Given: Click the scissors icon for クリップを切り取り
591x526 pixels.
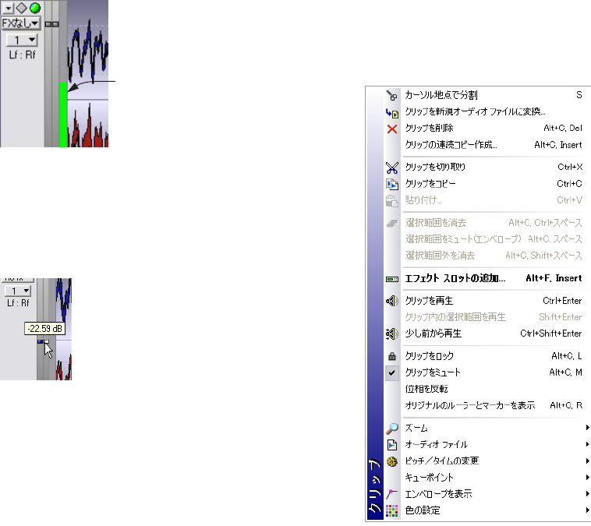Looking at the screenshot, I should [392, 168].
